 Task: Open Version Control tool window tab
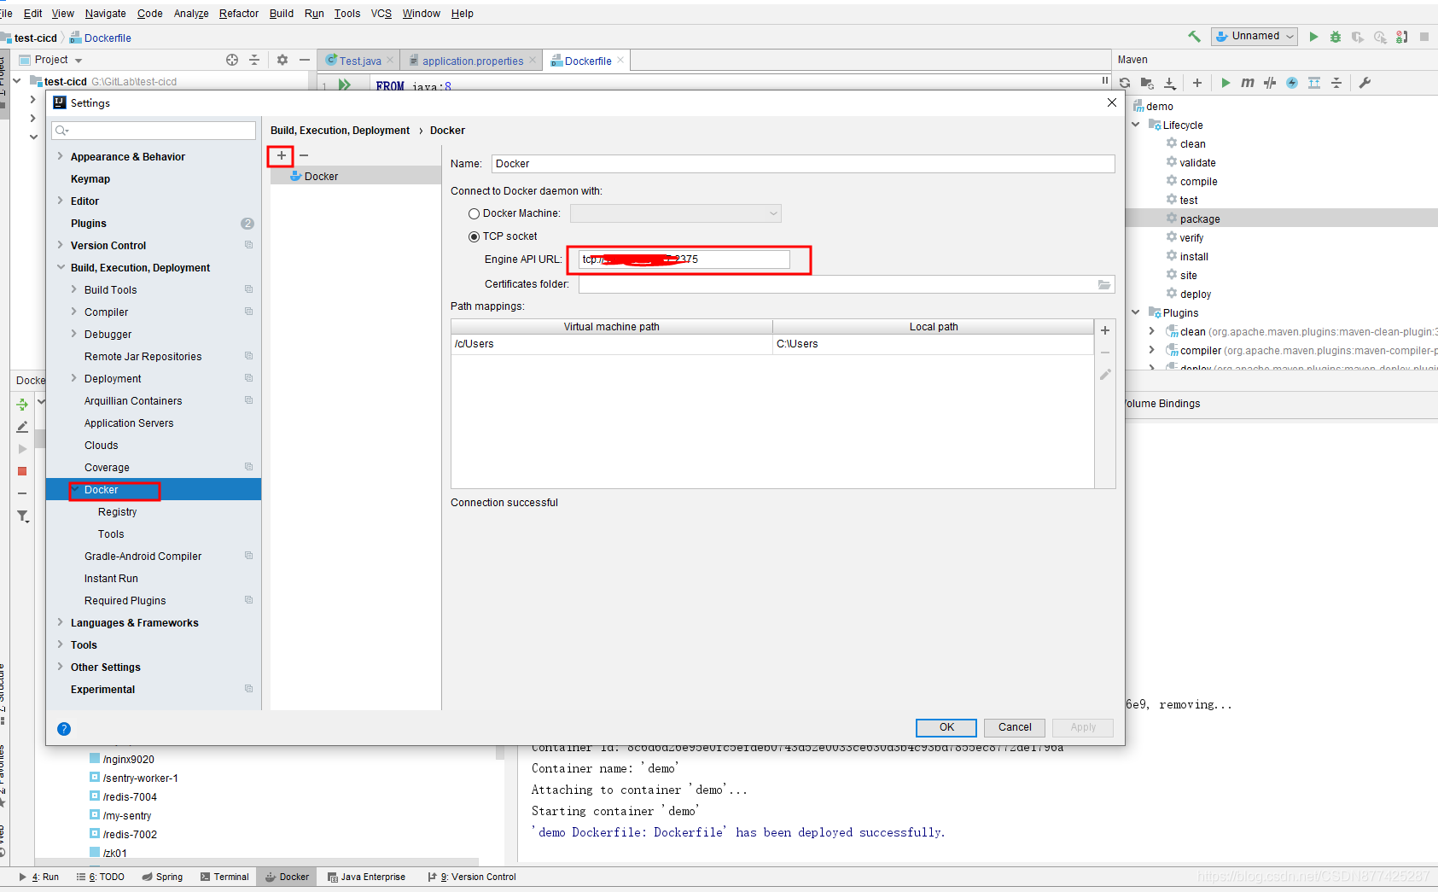click(472, 877)
